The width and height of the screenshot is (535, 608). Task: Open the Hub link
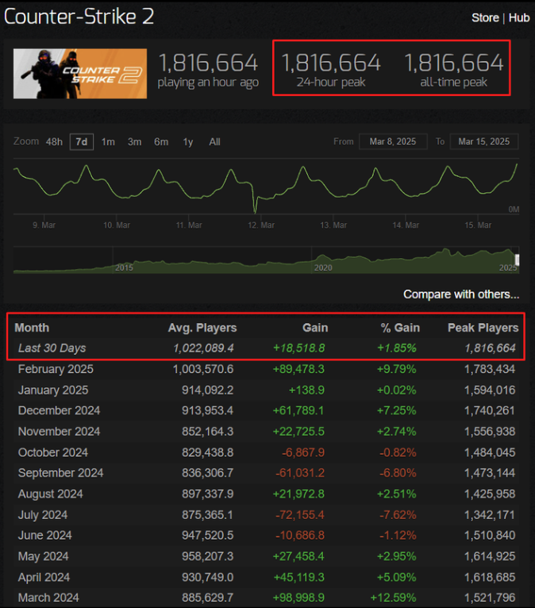click(x=519, y=17)
